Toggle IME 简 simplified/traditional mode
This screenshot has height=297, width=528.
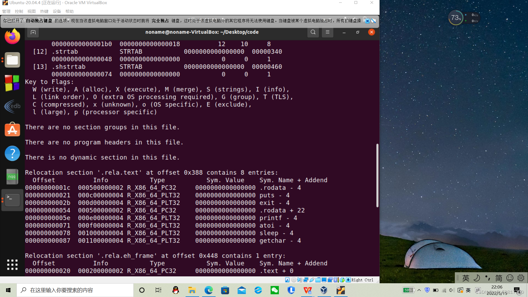499,278
